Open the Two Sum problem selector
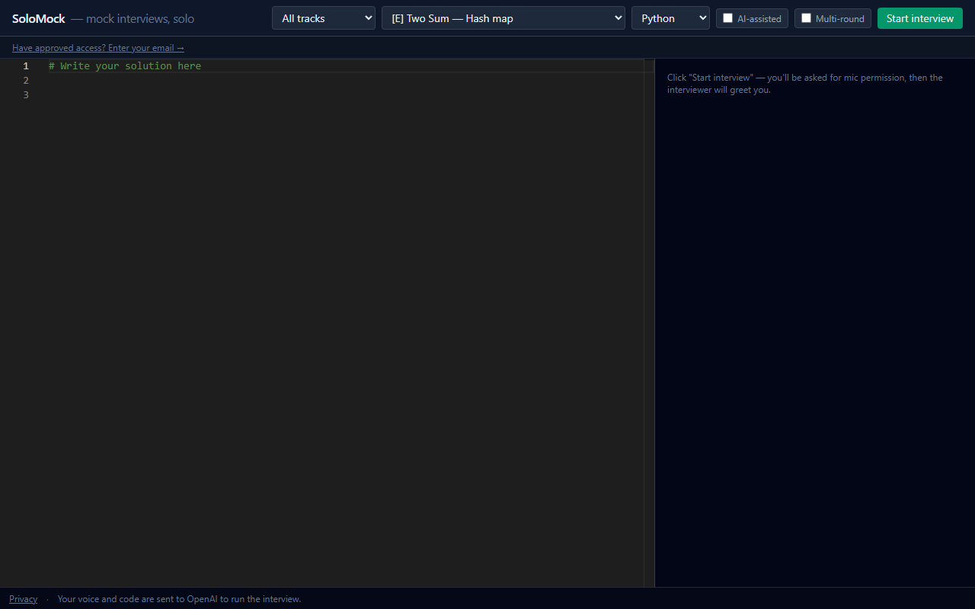Image resolution: width=975 pixels, height=609 pixels. coord(503,18)
